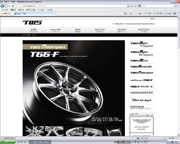Click the Home icon in command bar
This screenshot has width=180, height=144.
click(x=125, y=13)
